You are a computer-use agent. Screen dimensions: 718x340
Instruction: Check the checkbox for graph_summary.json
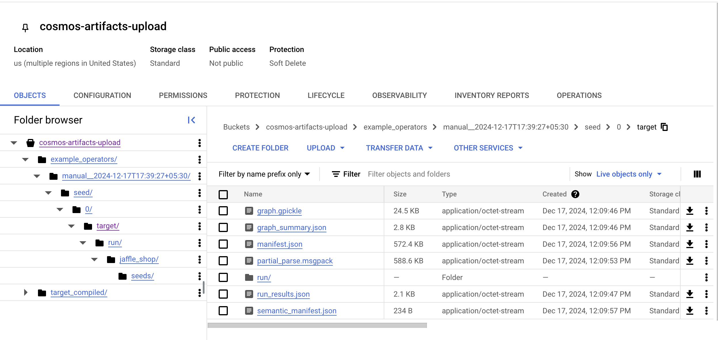click(223, 227)
